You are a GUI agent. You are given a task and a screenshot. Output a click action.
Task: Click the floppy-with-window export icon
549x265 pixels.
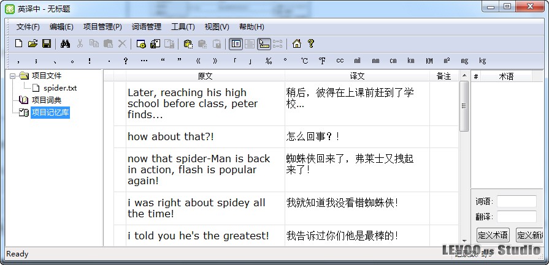click(155, 43)
